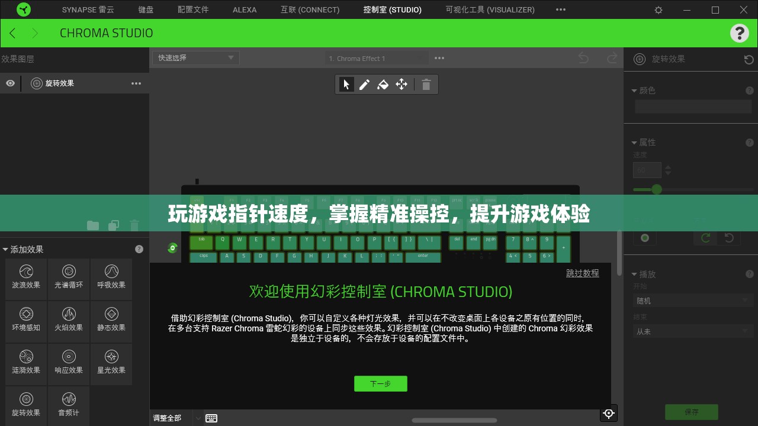Viewport: 758px width, 426px height.
Task: Click the color gradient bar under 颜色
Action: [x=693, y=106]
